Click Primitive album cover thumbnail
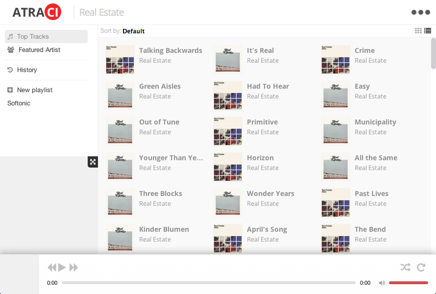The image size is (436, 294). 228,131
